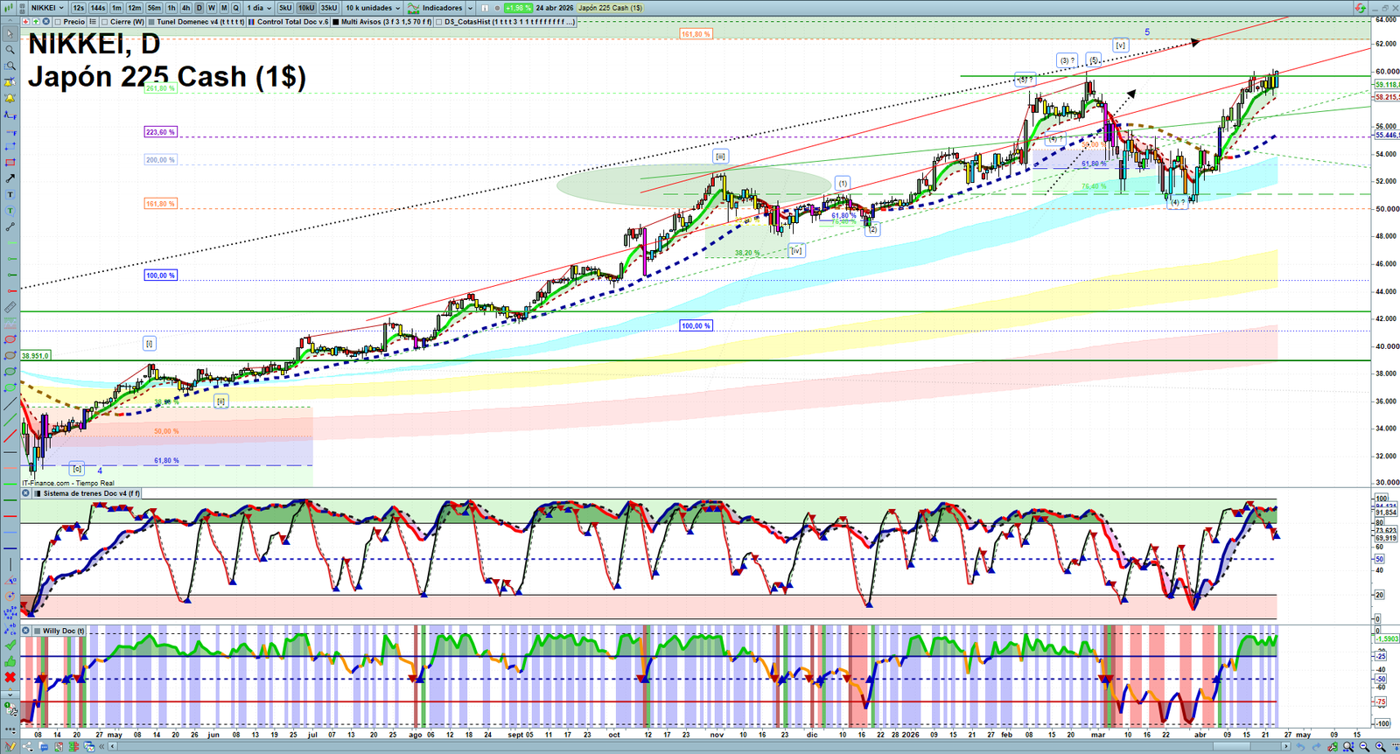Image resolution: width=1400 pixels, height=754 pixels.
Task: Select the red diagonal line tool
Action: pyautogui.click(x=10, y=436)
